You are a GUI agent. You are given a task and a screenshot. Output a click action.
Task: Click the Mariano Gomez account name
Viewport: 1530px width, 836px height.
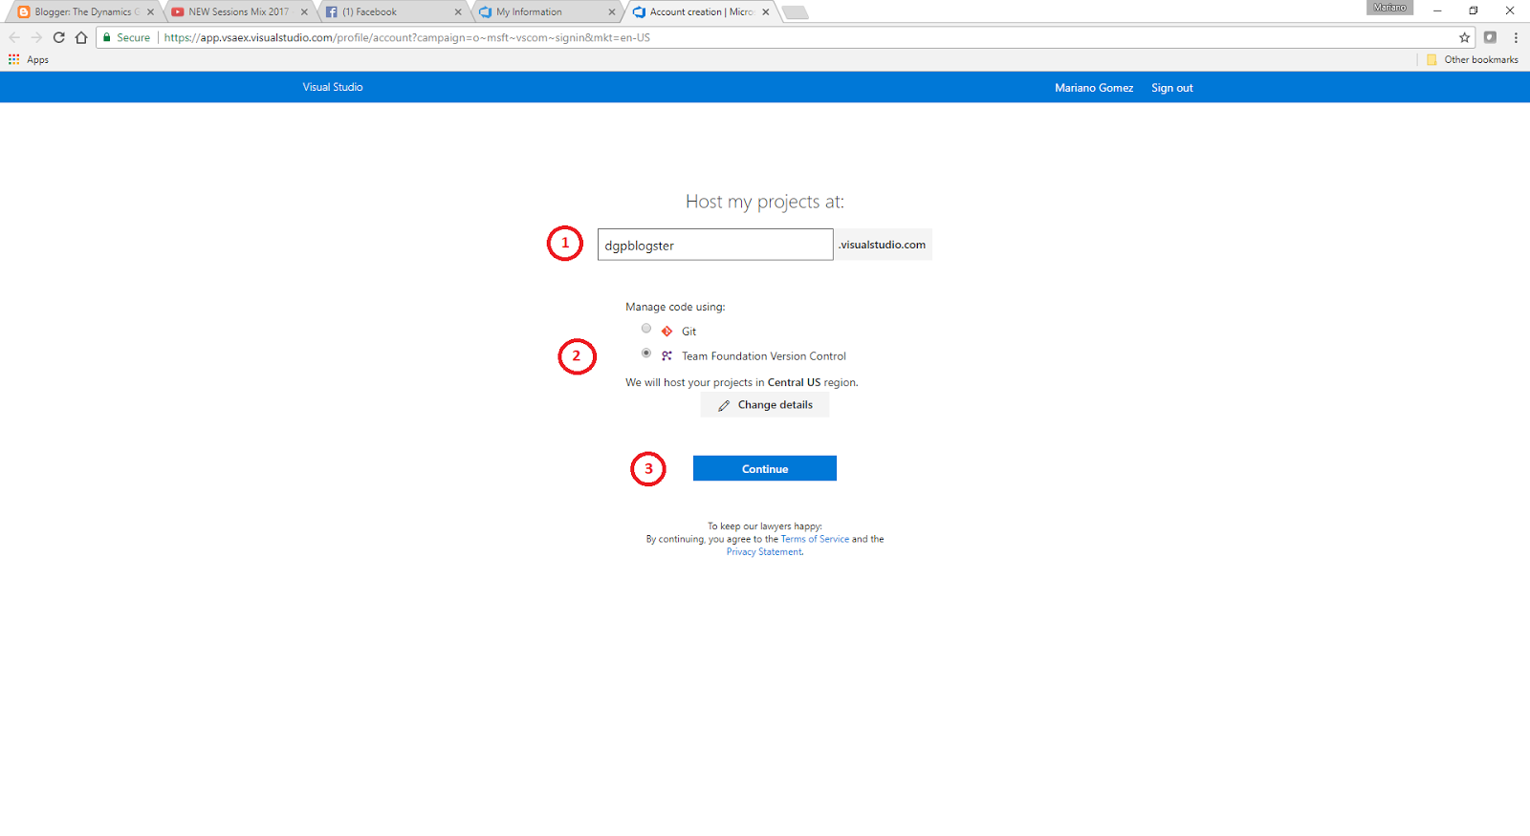pyautogui.click(x=1094, y=88)
